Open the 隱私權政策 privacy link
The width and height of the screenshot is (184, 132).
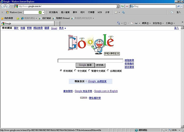point(95,98)
